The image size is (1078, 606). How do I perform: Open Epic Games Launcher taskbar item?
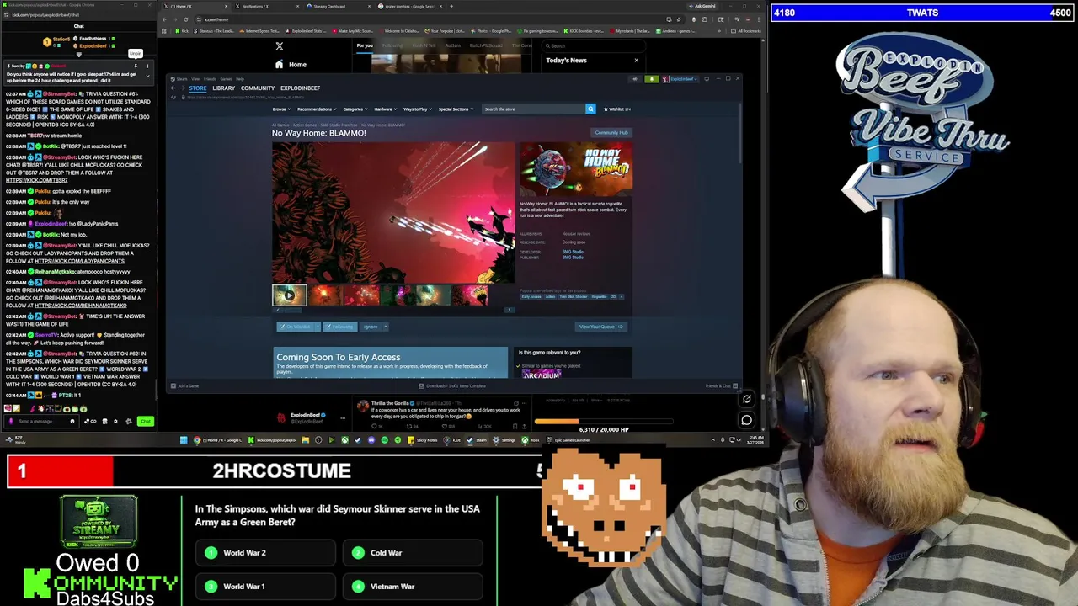569,439
